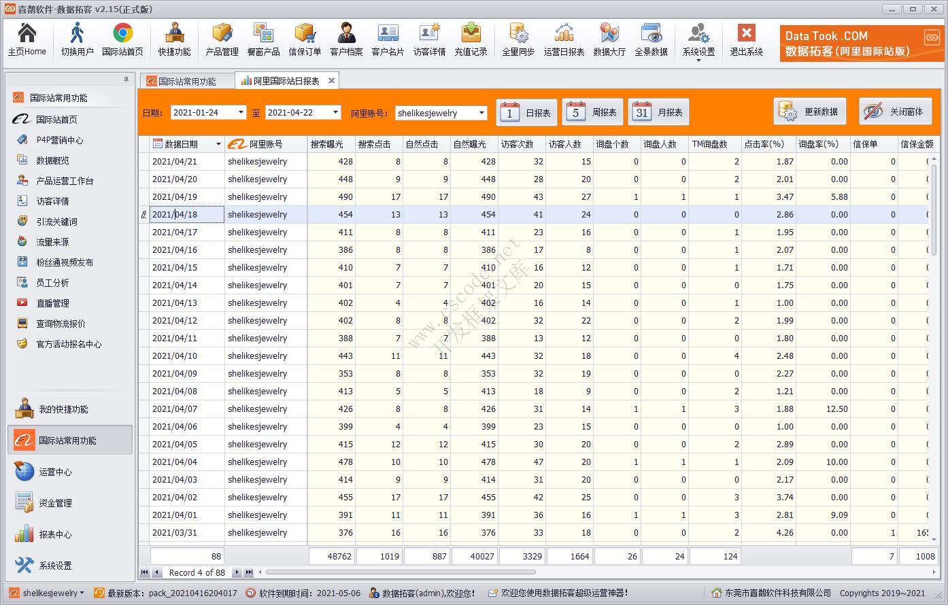Click 关闭窗体 eye toggle button
948x605 pixels.
895,112
